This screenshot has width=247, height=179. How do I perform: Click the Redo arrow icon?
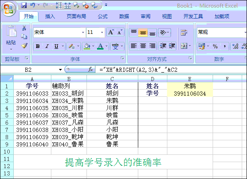(46, 5)
